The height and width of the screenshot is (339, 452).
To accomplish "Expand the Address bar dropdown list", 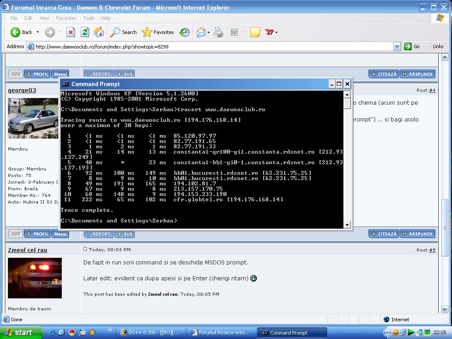I will click(397, 46).
